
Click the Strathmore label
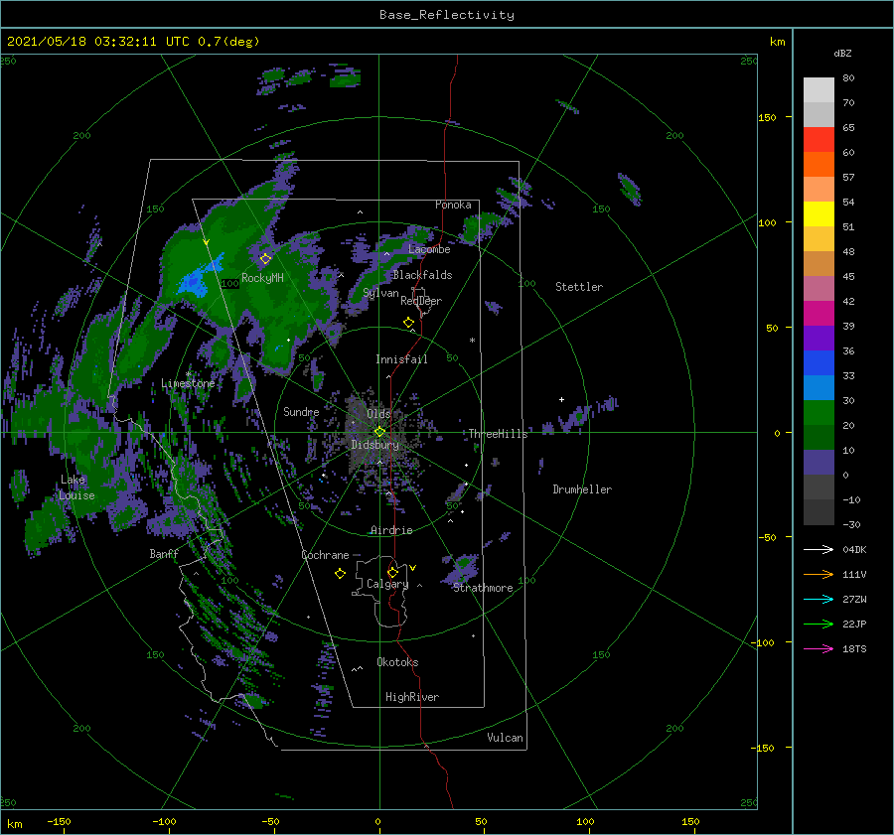(483, 588)
